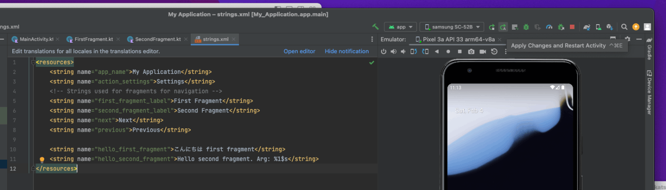The height and width of the screenshot is (190, 666).
Task: Click the emulator Back triangle button
Action: click(x=437, y=51)
